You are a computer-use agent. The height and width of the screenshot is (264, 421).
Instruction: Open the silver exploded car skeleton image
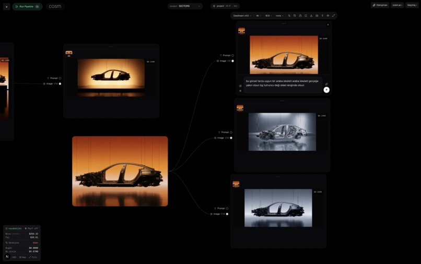[x=282, y=131]
